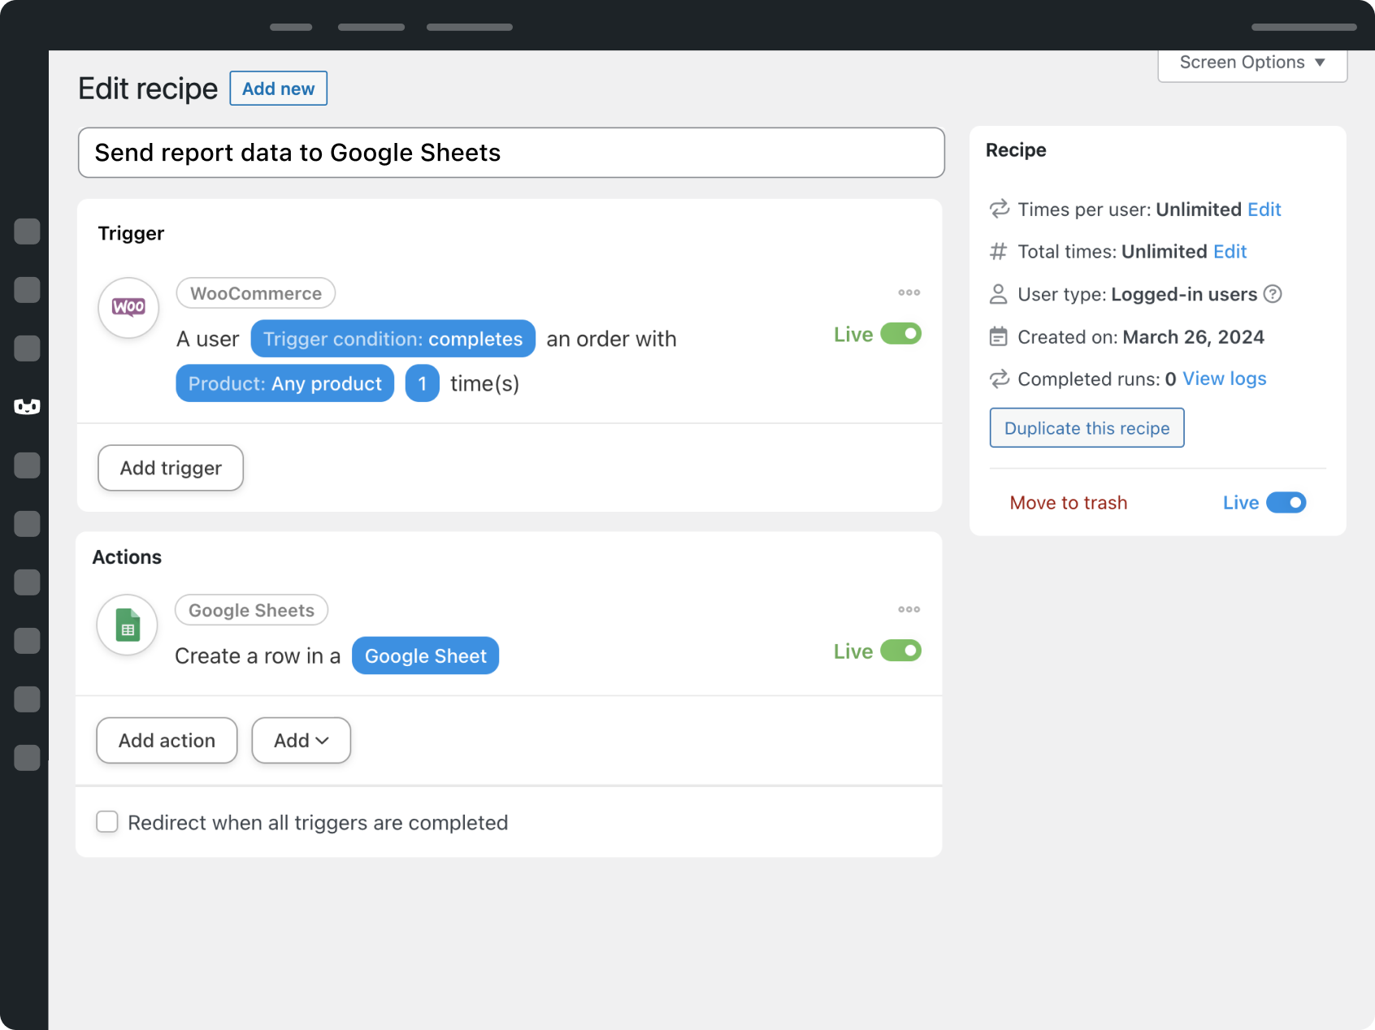1375x1030 pixels.
Task: Click the help question mark beside Logged-in users
Action: click(x=1272, y=294)
